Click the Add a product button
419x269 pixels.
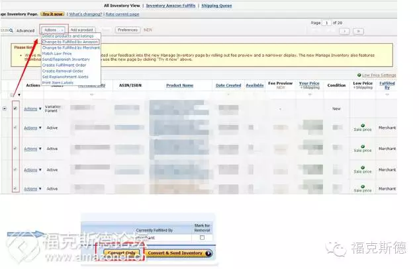coord(82,30)
